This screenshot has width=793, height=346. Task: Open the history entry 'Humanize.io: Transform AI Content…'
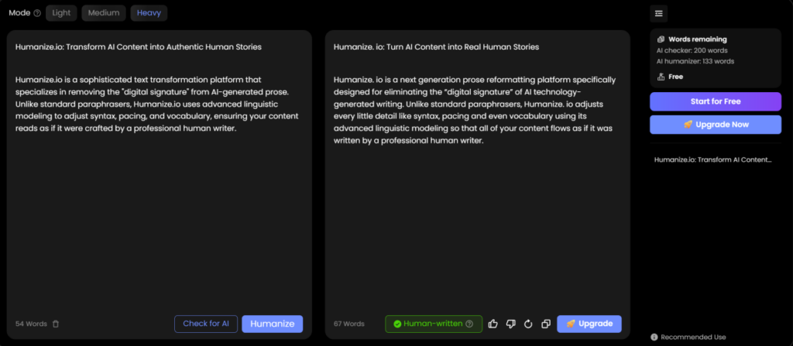pos(712,159)
